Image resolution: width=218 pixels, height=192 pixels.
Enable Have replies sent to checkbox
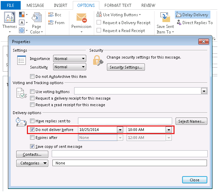tap(32, 121)
